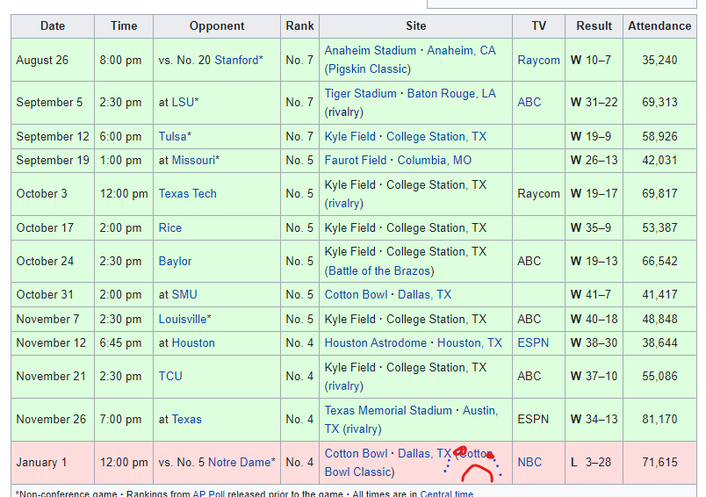The width and height of the screenshot is (706, 497).
Task: Click the Baton Rouge, LA link
Action: coord(451,93)
